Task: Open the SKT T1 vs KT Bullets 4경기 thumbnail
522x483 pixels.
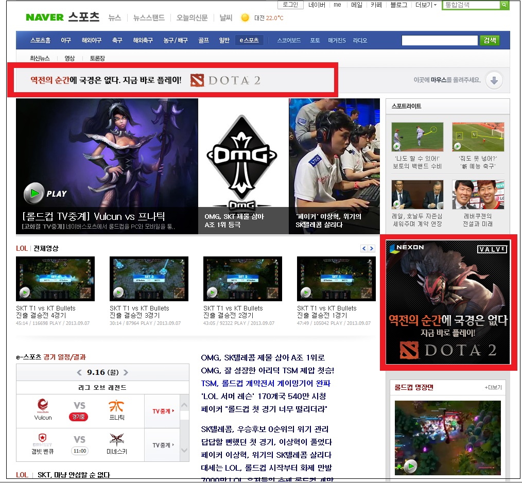Action: (55, 279)
